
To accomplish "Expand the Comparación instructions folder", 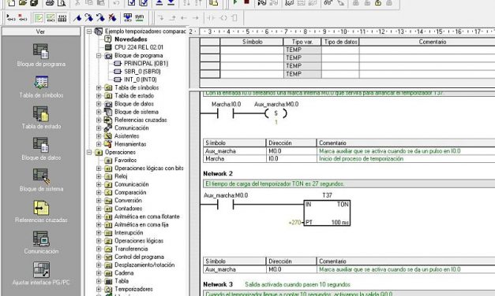I will click(x=99, y=192).
